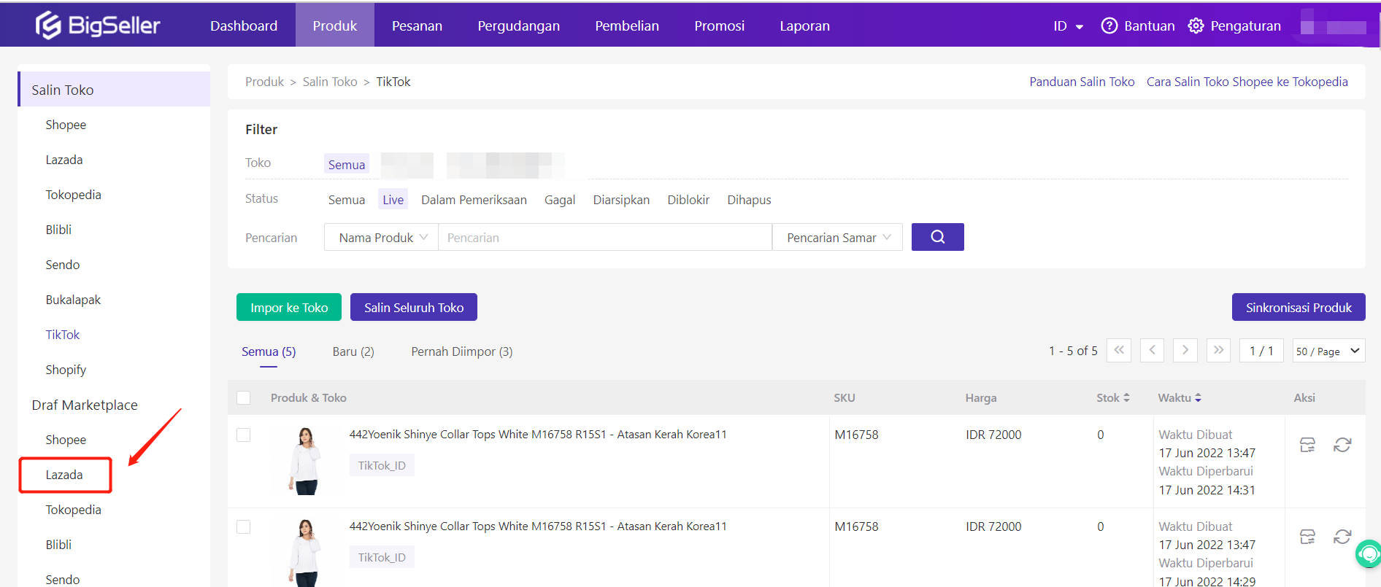Click Sinkronisasi Produk button

(x=1299, y=307)
